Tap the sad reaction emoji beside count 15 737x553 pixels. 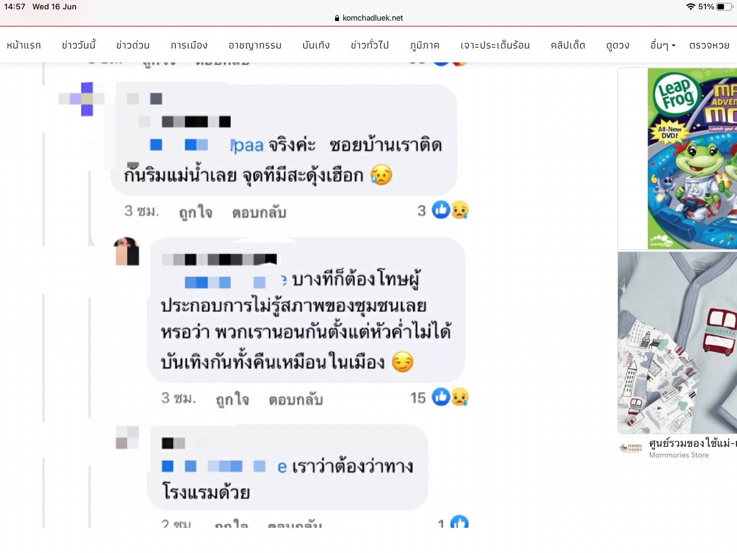pos(460,397)
